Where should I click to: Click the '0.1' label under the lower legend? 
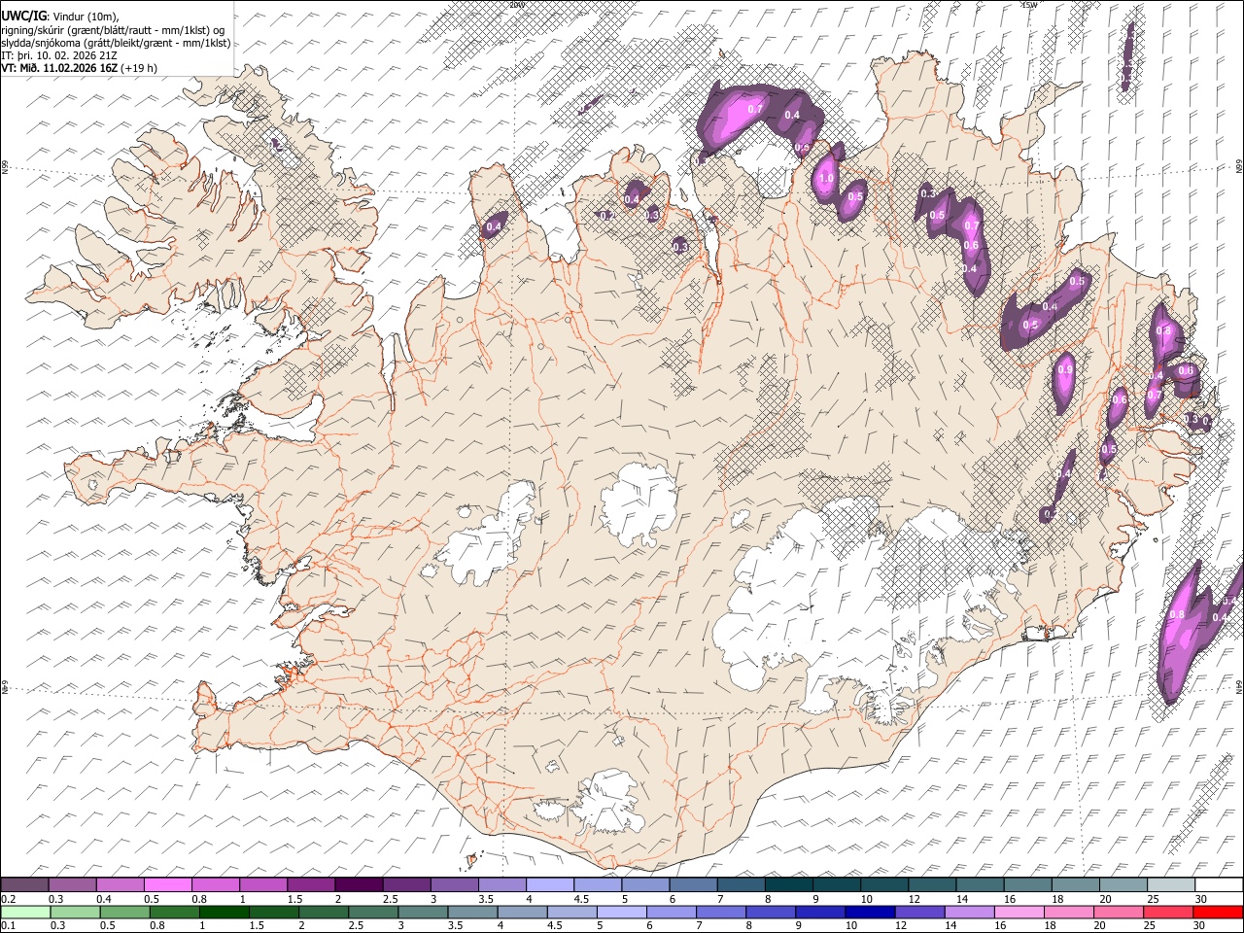click(9, 925)
